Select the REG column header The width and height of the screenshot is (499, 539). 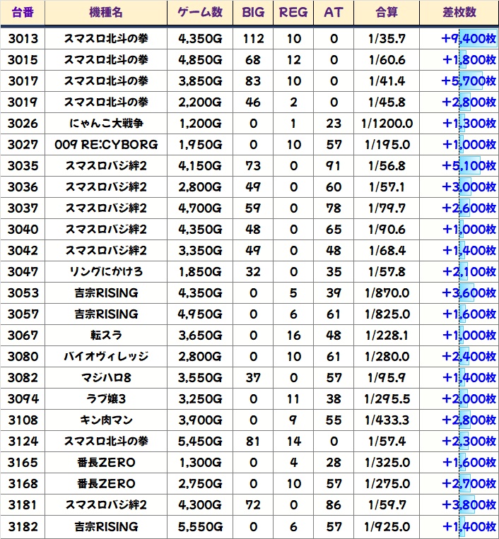tap(293, 13)
